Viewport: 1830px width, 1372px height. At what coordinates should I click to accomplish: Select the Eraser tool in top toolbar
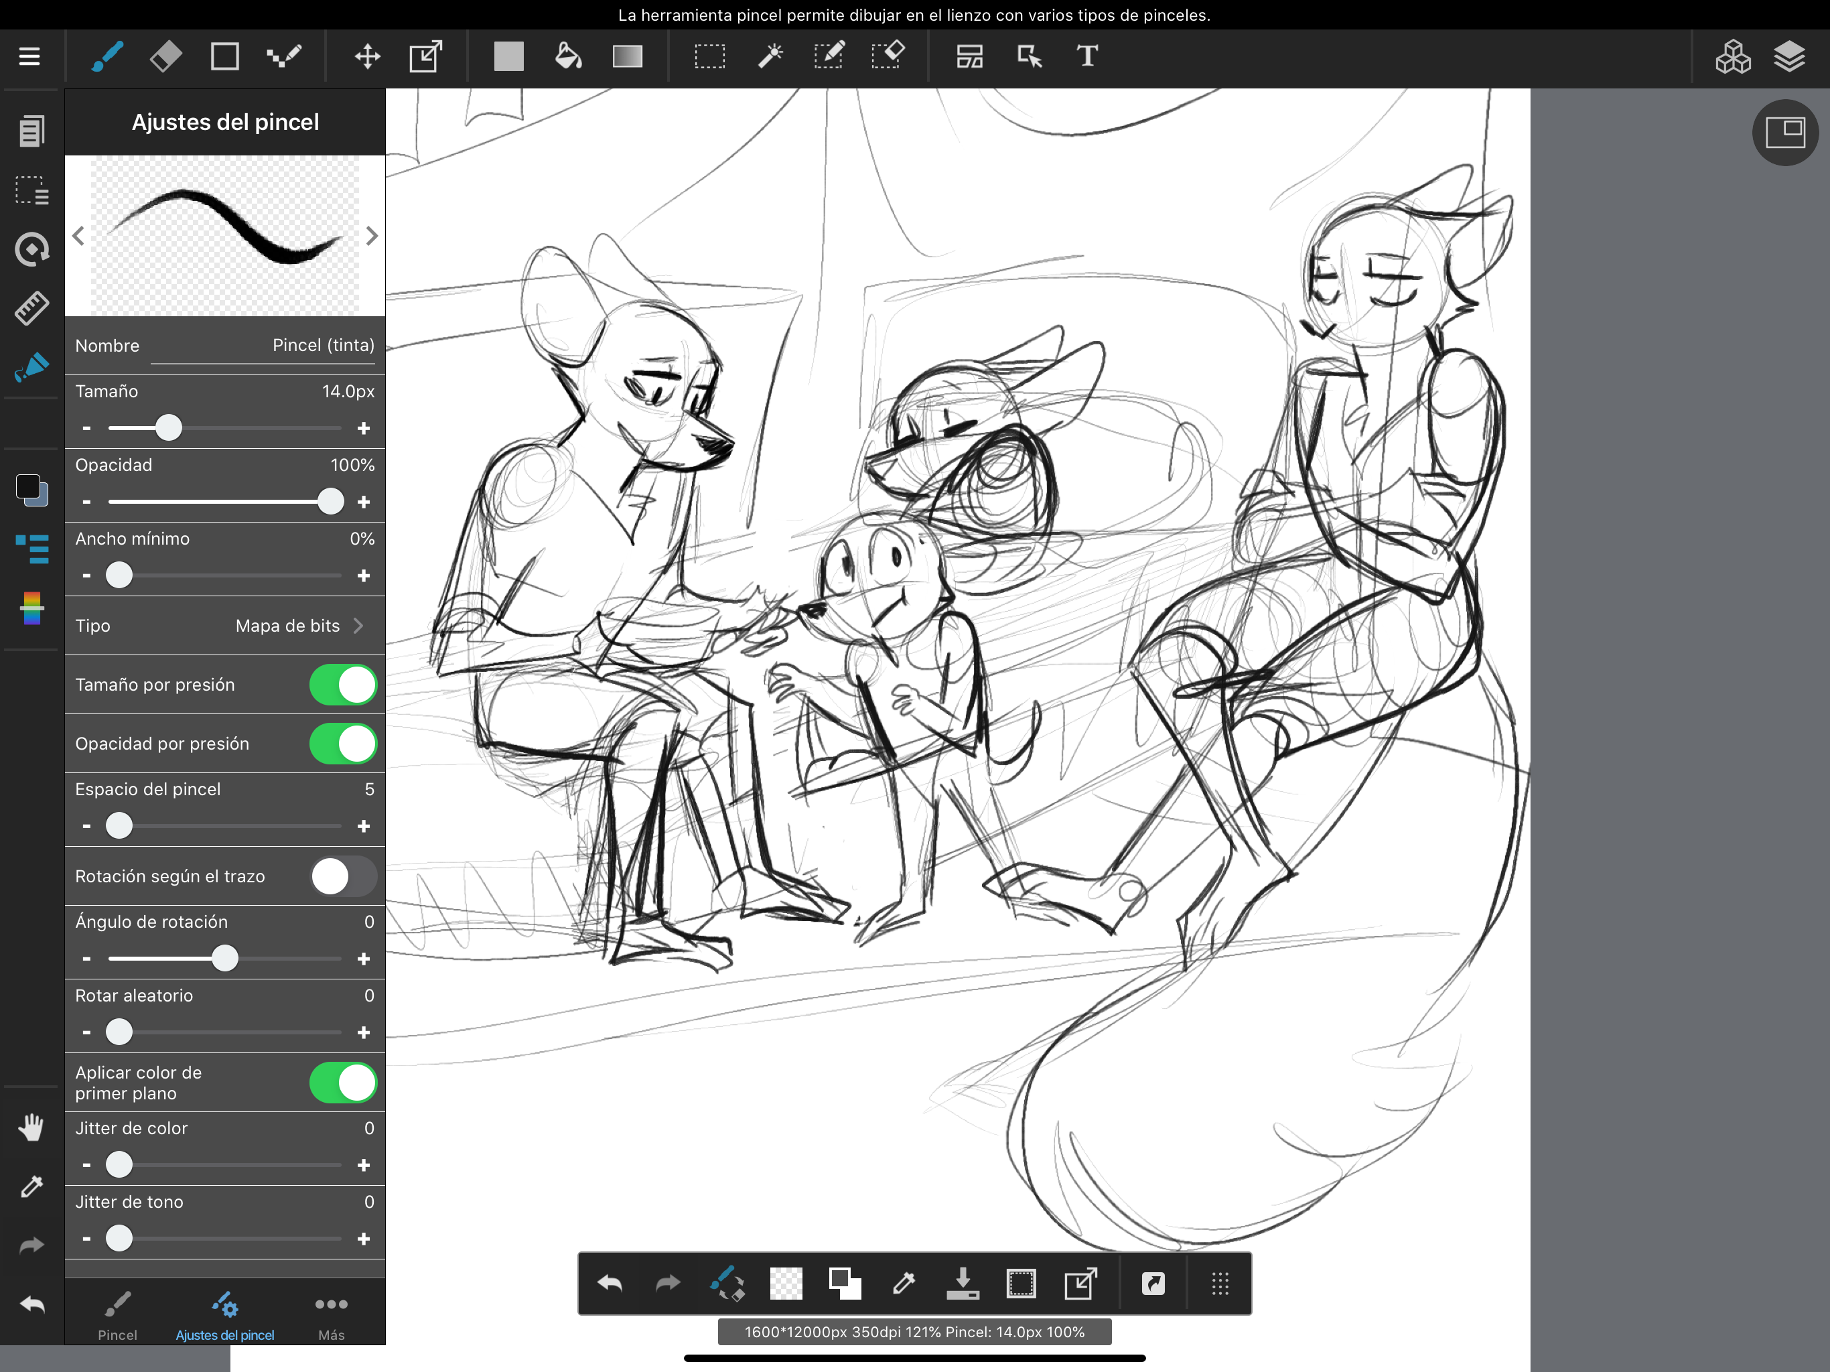[x=165, y=56]
